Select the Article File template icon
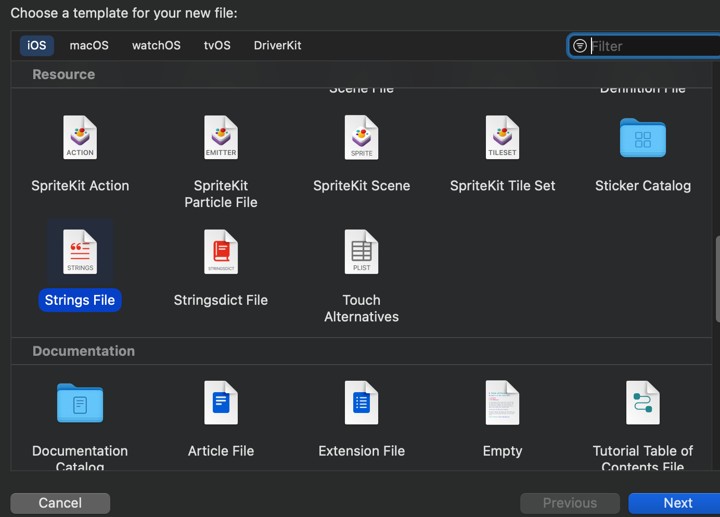720x517 pixels. coord(221,403)
